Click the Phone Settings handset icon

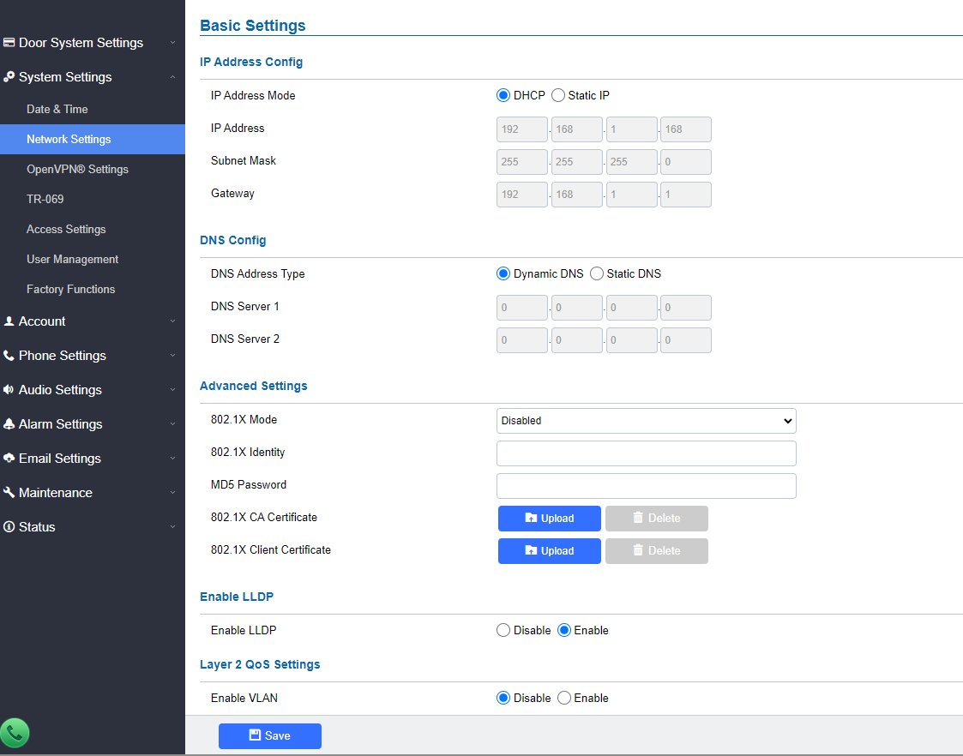pos(9,356)
